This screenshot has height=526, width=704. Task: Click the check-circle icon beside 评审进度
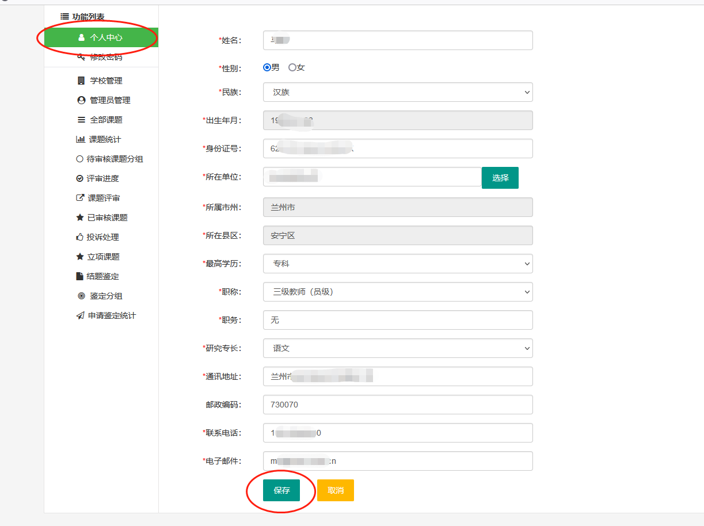pos(80,178)
